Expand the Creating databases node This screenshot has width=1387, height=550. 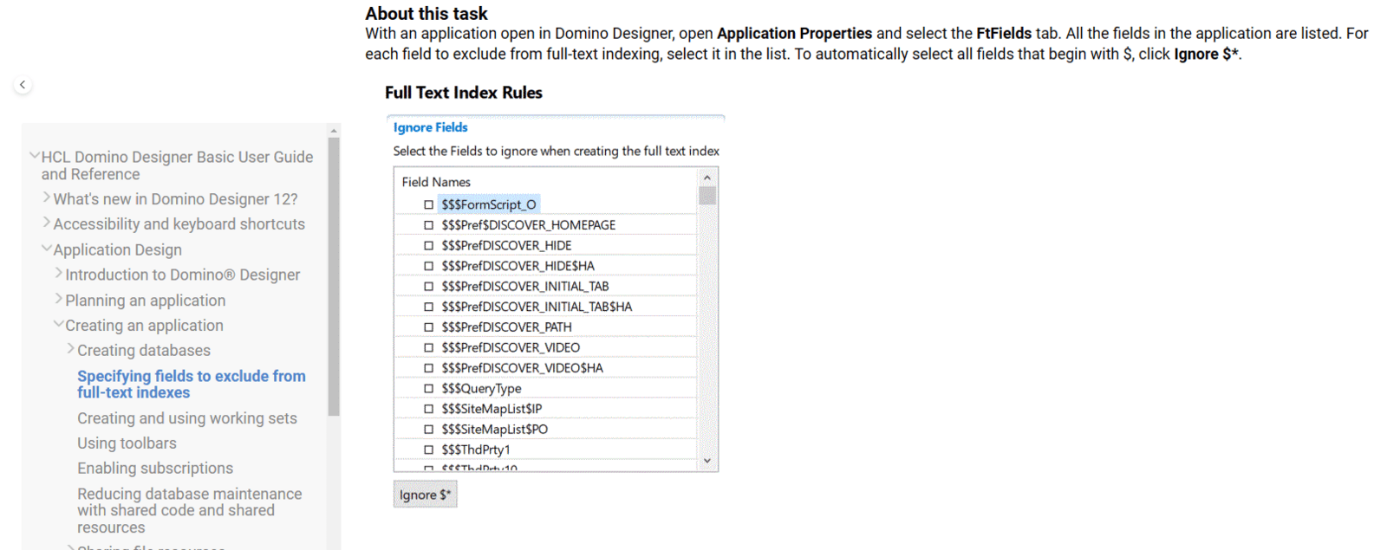click(71, 349)
